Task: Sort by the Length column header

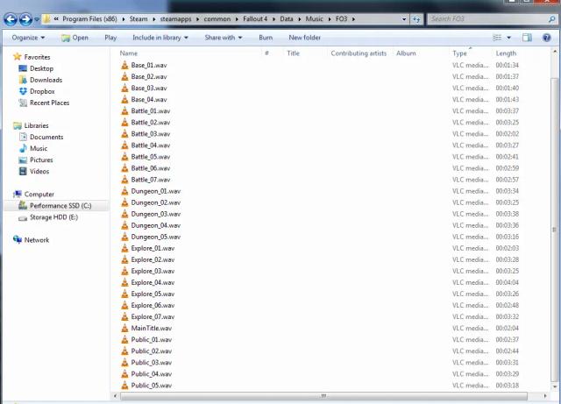Action: (506, 53)
